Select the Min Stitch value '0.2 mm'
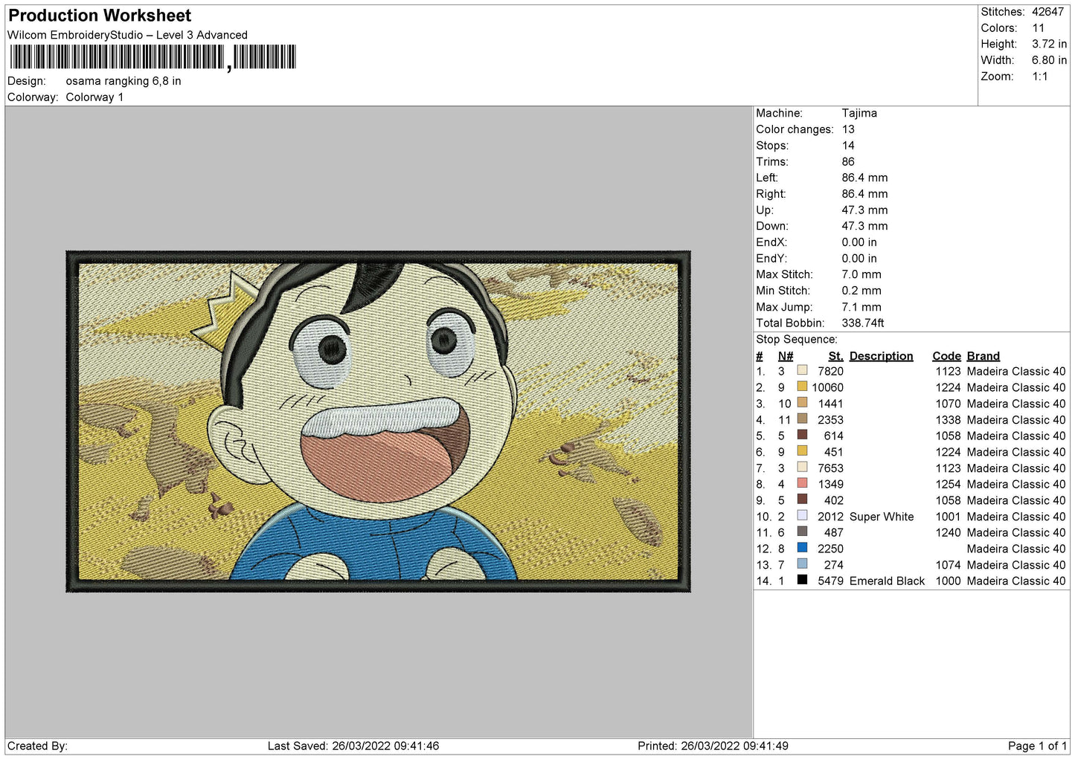 [x=861, y=291]
